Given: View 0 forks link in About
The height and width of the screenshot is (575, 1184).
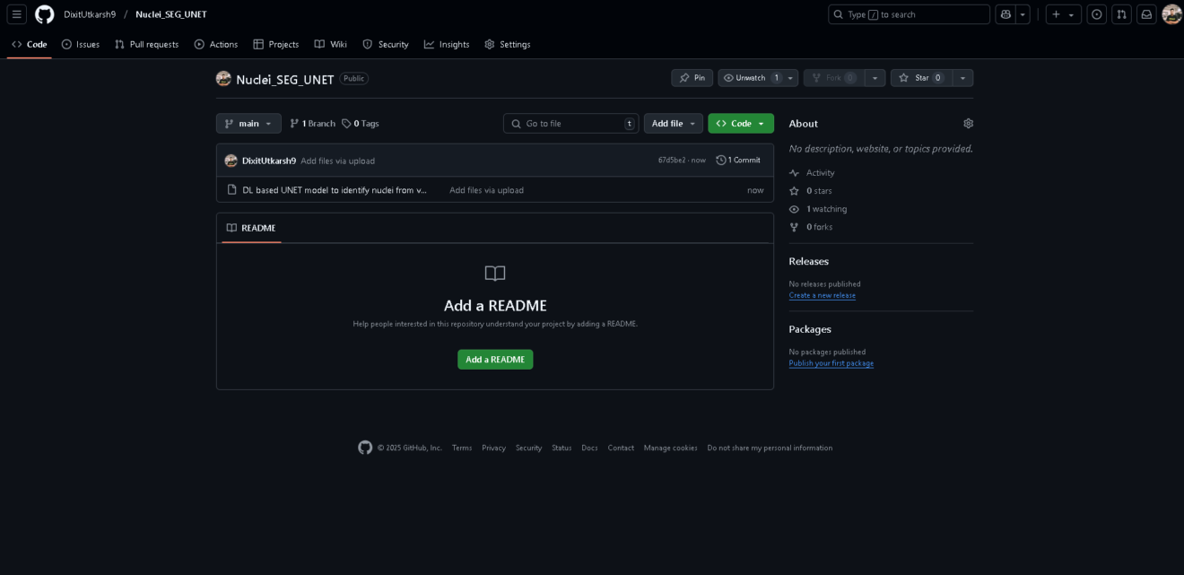Looking at the screenshot, I should [x=811, y=227].
